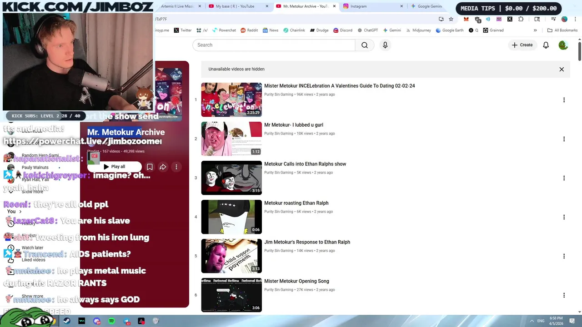Open the Reddit bookmark

tap(249, 30)
